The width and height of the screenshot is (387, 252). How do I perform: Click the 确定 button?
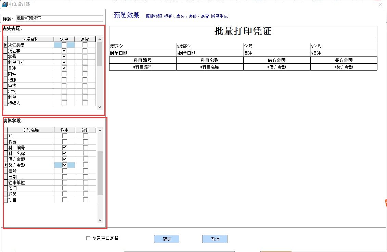tap(167, 239)
